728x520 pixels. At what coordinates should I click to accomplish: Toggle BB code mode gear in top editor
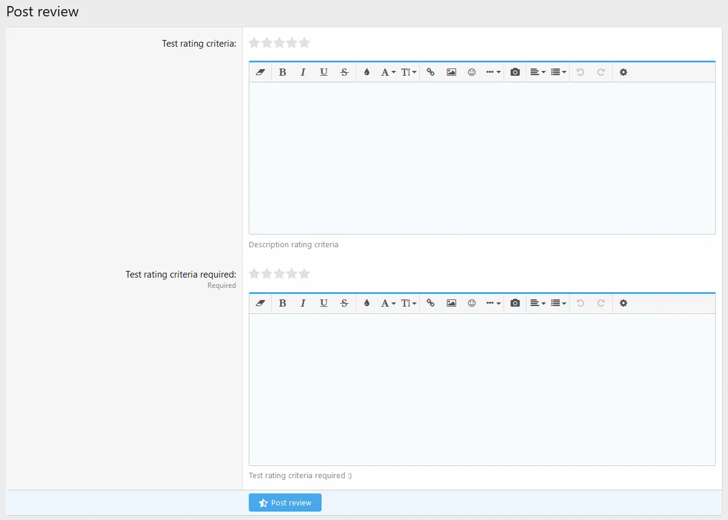(623, 72)
